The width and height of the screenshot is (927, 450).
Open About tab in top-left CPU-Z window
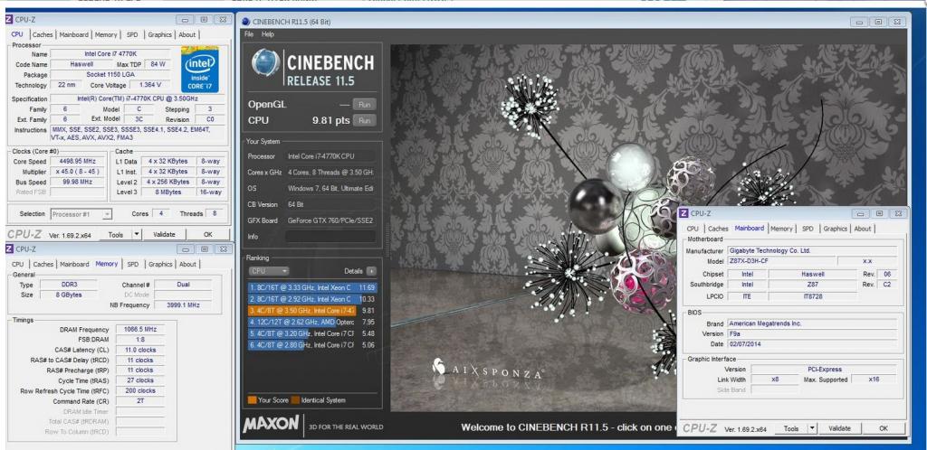tap(186, 35)
